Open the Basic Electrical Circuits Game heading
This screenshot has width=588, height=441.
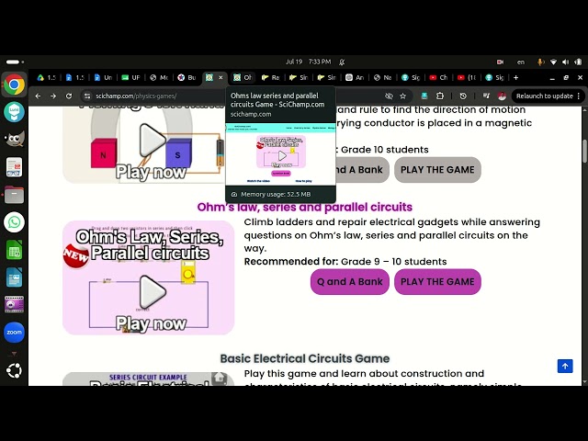[304, 358]
